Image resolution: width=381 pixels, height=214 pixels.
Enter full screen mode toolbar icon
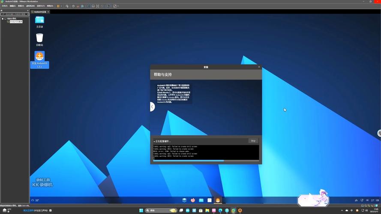98,6
